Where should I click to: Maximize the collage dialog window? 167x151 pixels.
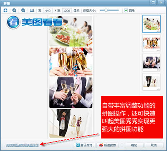pyautogui.click(x=154, y=3)
